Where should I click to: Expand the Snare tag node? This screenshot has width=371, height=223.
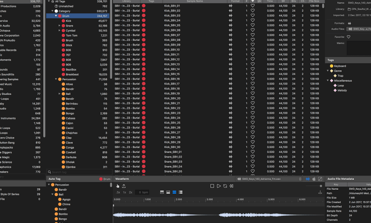coord(59,26)
